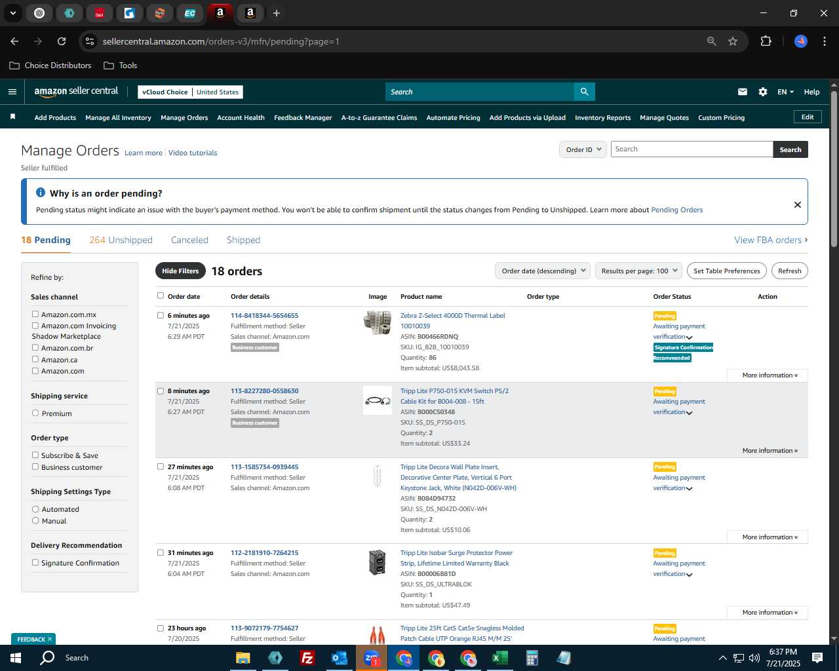Select the Premium shipping service radio
Screen dimensions: 839x671
tap(35, 413)
